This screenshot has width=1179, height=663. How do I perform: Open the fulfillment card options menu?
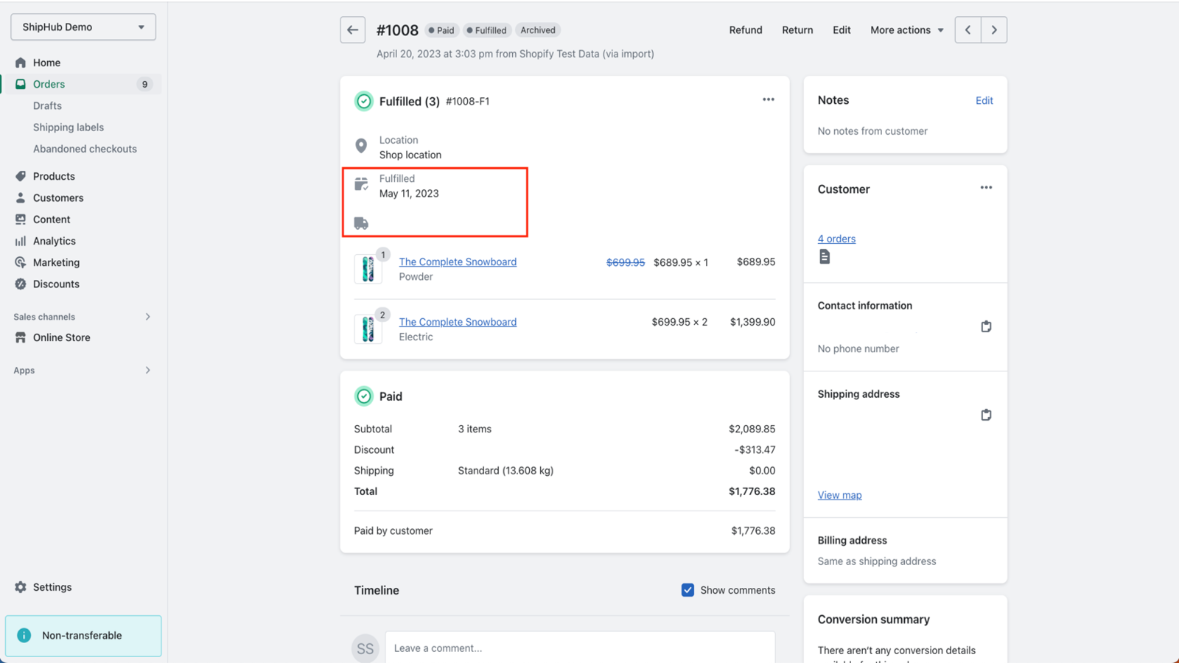point(768,99)
